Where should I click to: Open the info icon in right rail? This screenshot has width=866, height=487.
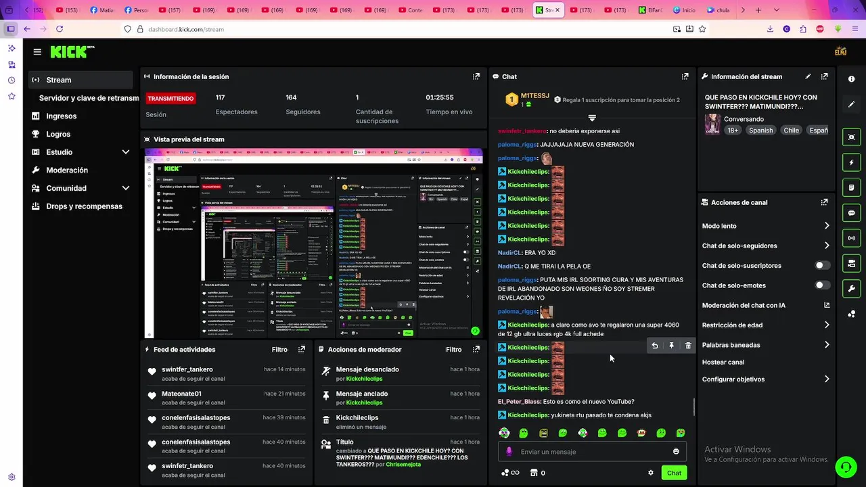[852, 79]
